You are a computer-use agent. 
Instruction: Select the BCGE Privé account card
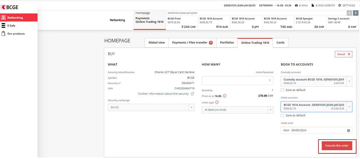(x=182, y=22)
